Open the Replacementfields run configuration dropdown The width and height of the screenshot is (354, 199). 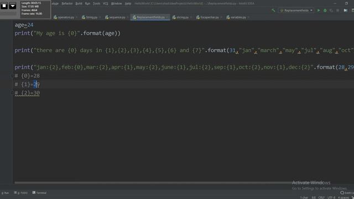tap(296, 11)
